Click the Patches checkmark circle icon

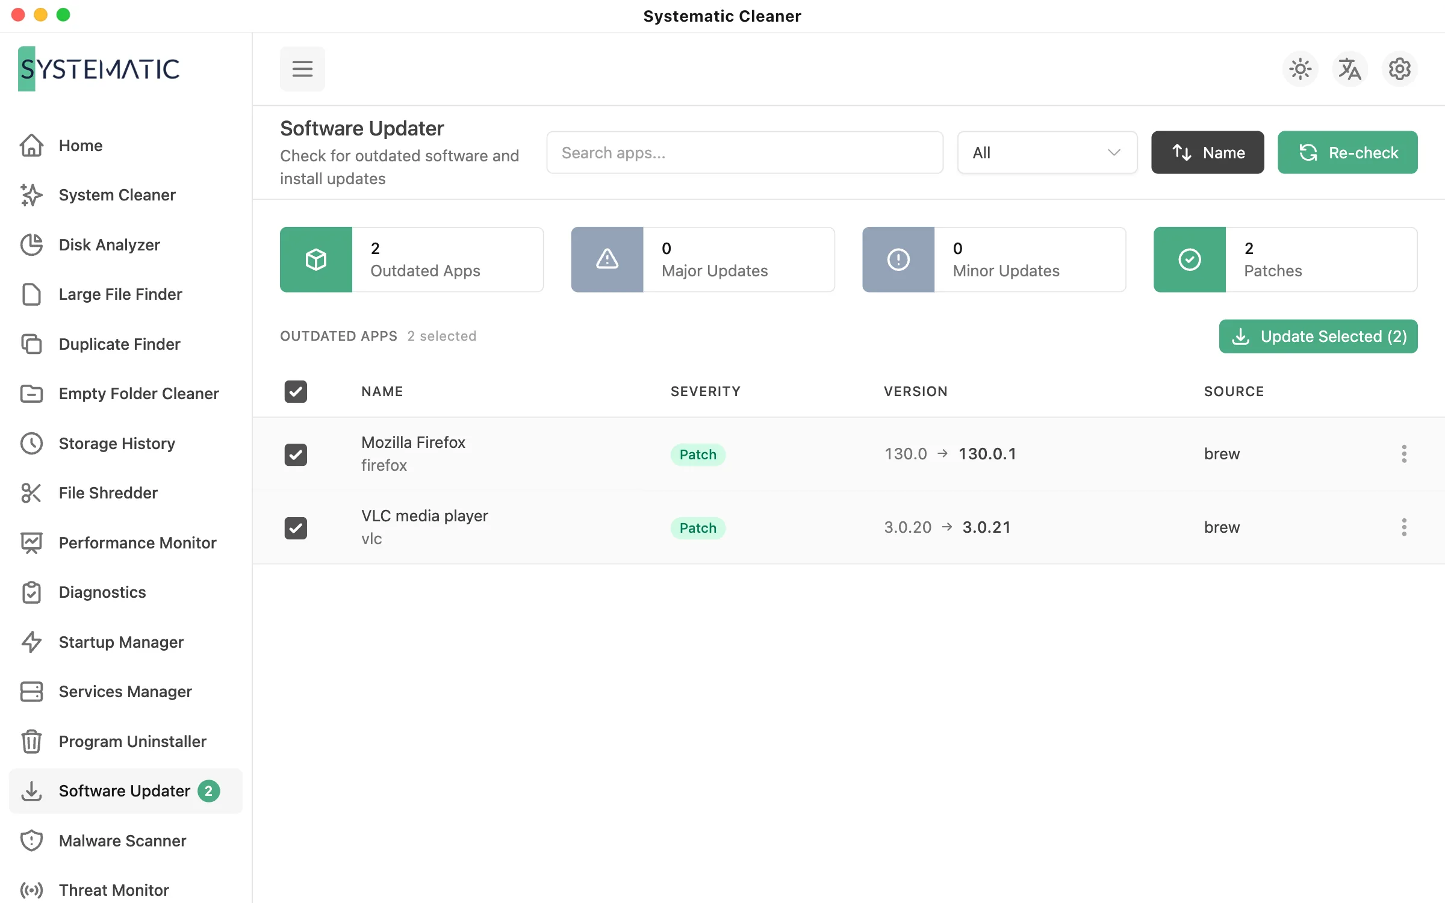pyautogui.click(x=1190, y=259)
